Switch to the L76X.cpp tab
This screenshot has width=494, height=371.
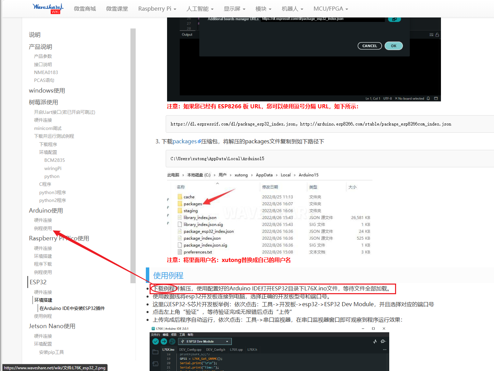[236, 350]
